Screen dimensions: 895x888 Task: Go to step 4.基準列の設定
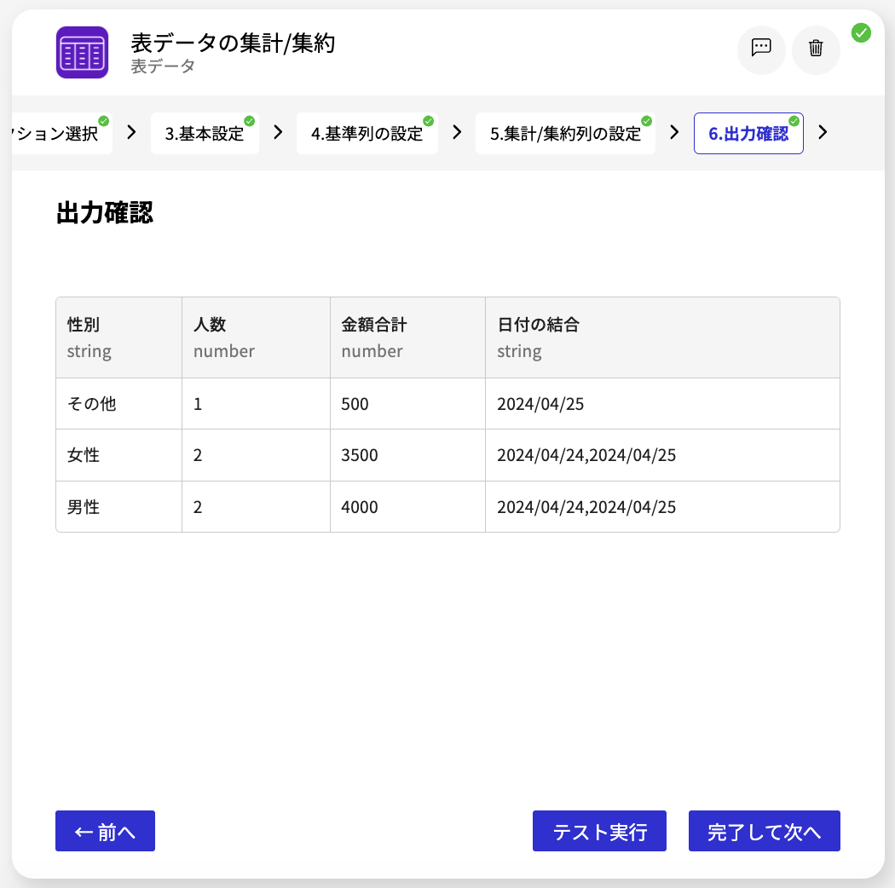[367, 134]
